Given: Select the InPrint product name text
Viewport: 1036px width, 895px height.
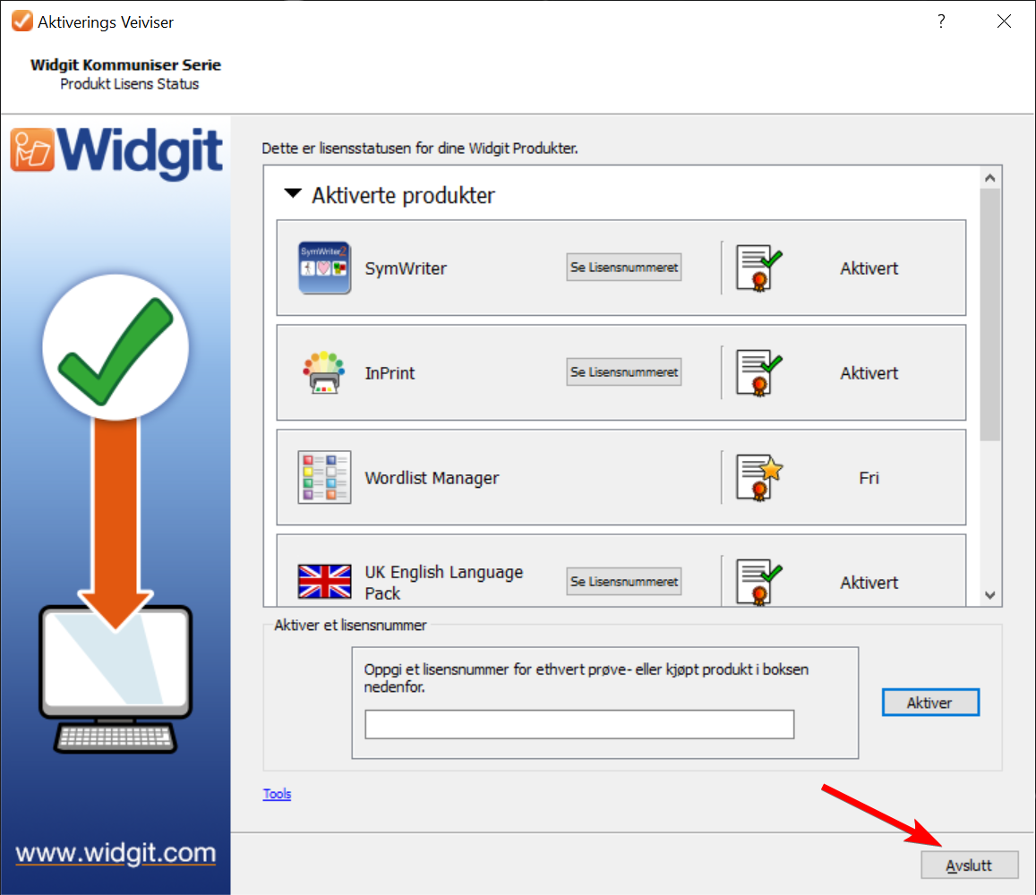Looking at the screenshot, I should click(x=390, y=373).
